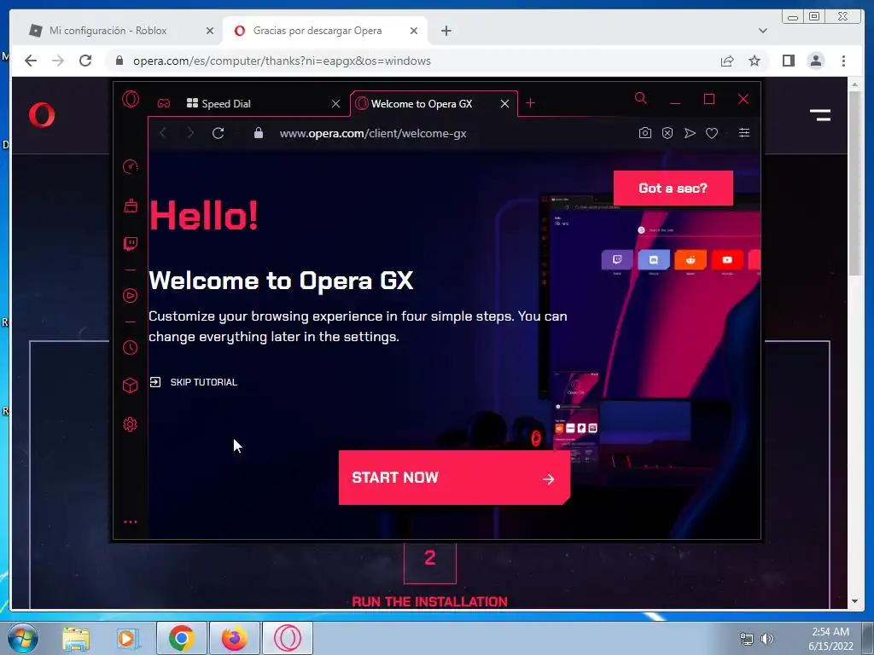Close the Speed Dial tab
The width and height of the screenshot is (874, 655).
click(x=335, y=103)
